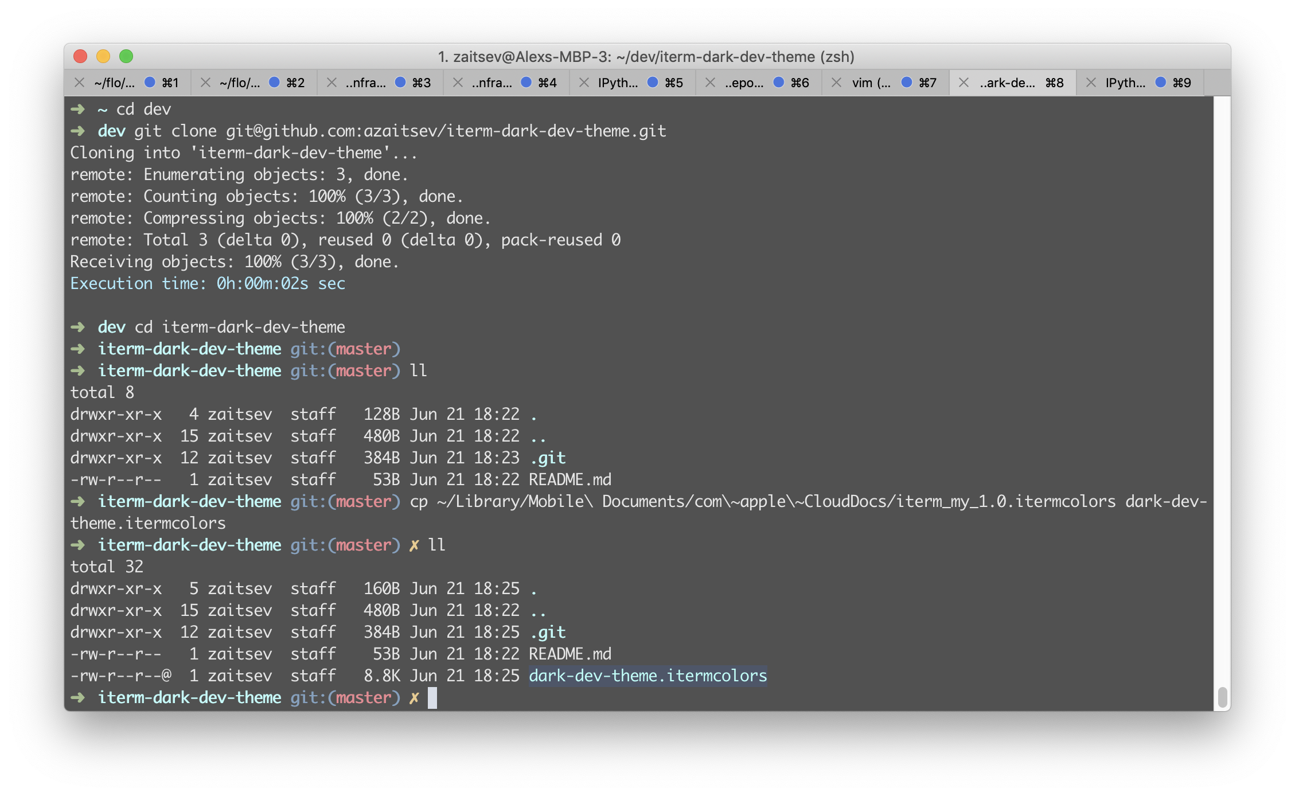Click the 'total 32' line

107,567
